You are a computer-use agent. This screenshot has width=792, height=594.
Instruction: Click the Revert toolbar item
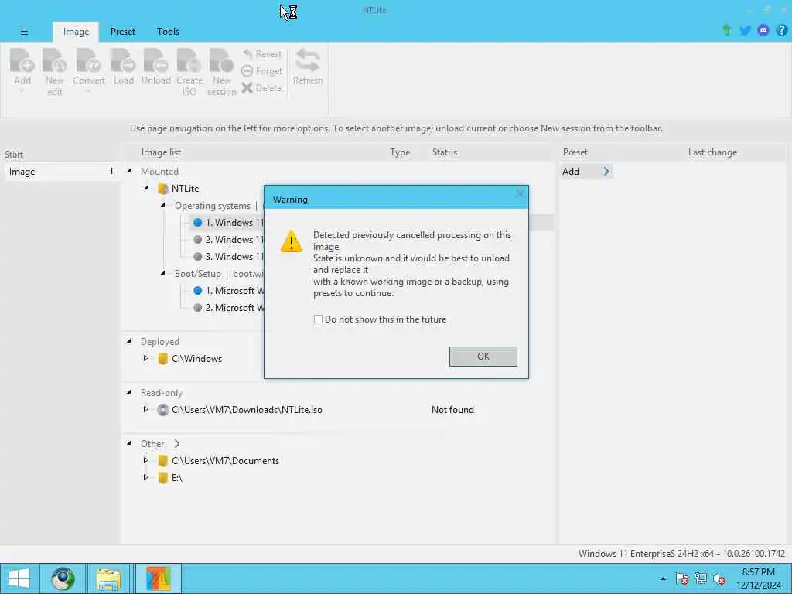[261, 54]
